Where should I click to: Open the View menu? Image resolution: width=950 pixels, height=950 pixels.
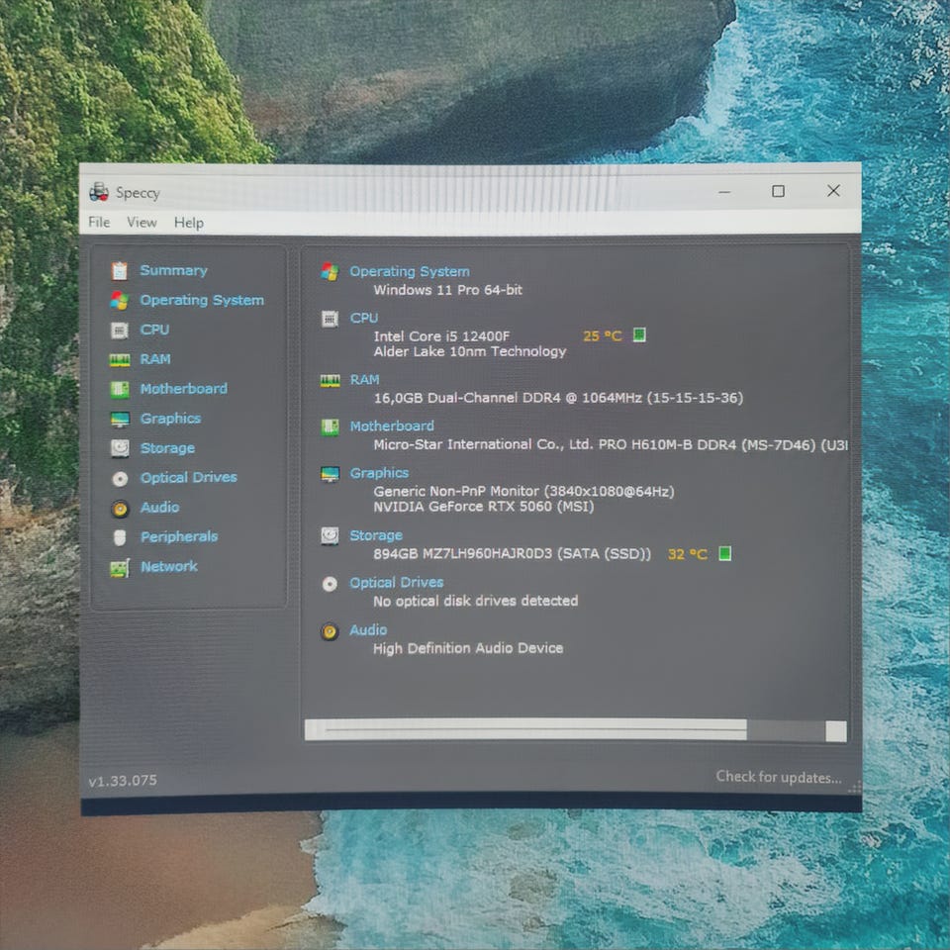[x=142, y=223]
